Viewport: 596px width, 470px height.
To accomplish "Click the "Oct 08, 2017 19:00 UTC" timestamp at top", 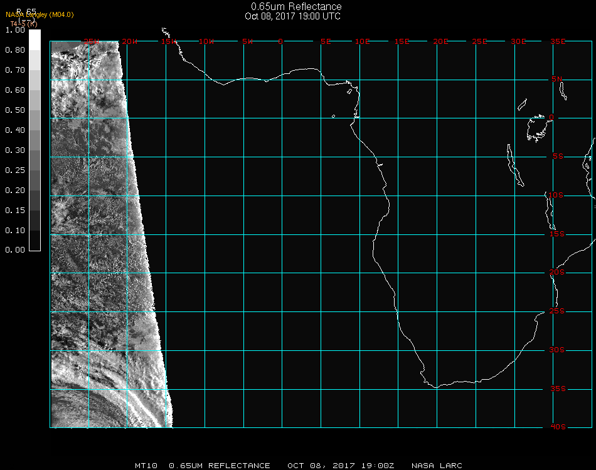I will point(292,16).
